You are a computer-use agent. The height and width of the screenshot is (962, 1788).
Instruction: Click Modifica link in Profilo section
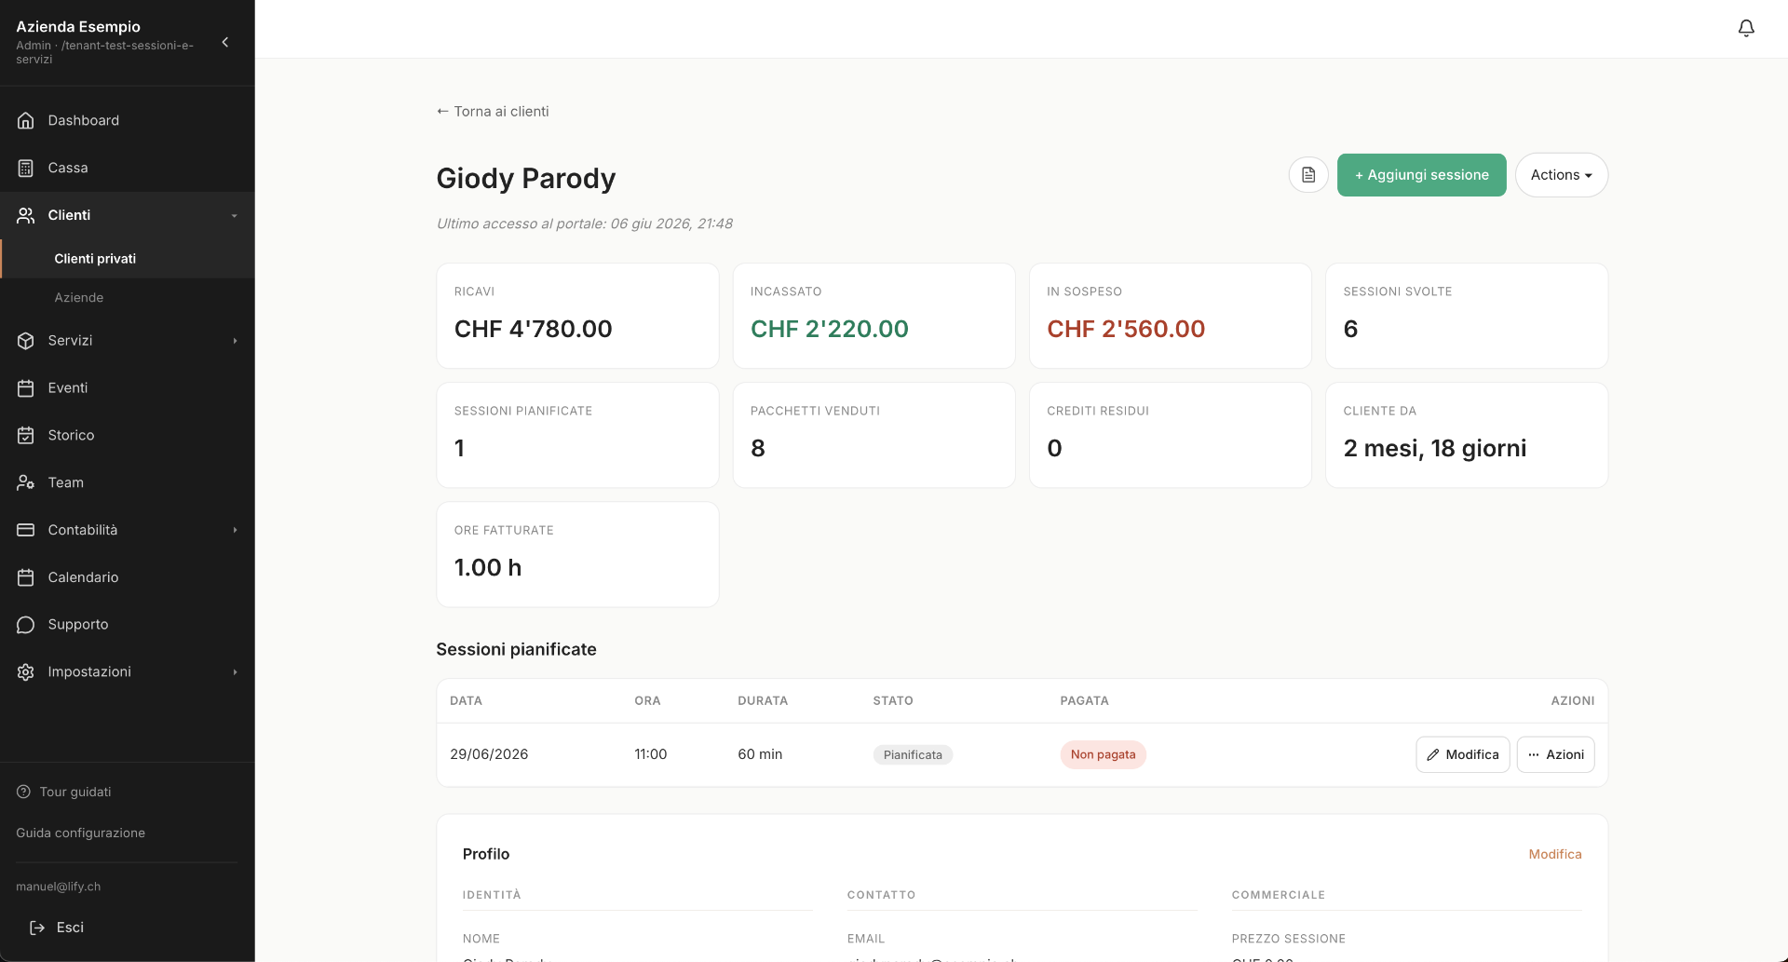pyautogui.click(x=1554, y=854)
